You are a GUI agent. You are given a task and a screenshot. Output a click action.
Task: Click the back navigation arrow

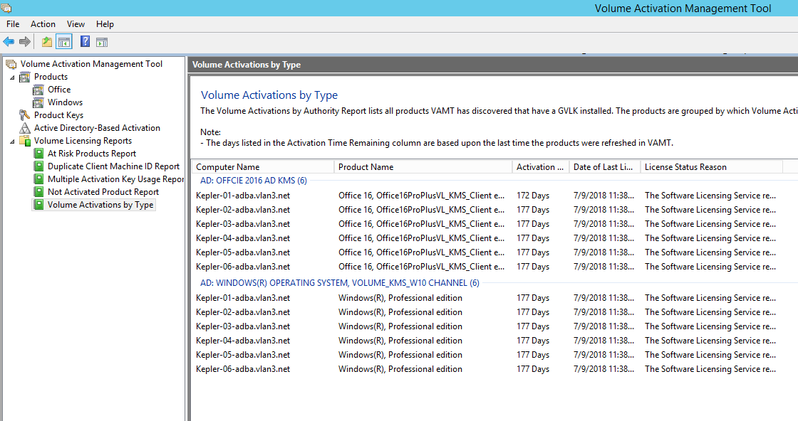pos(8,41)
